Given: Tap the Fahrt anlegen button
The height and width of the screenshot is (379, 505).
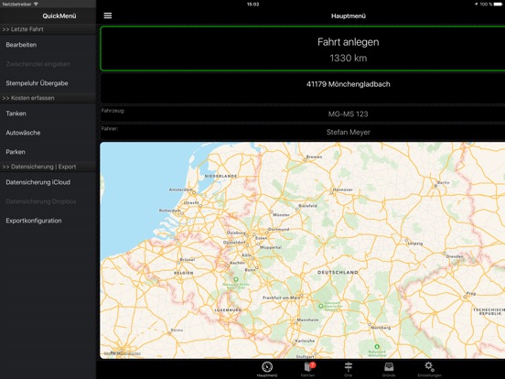Looking at the screenshot, I should pos(303,49).
